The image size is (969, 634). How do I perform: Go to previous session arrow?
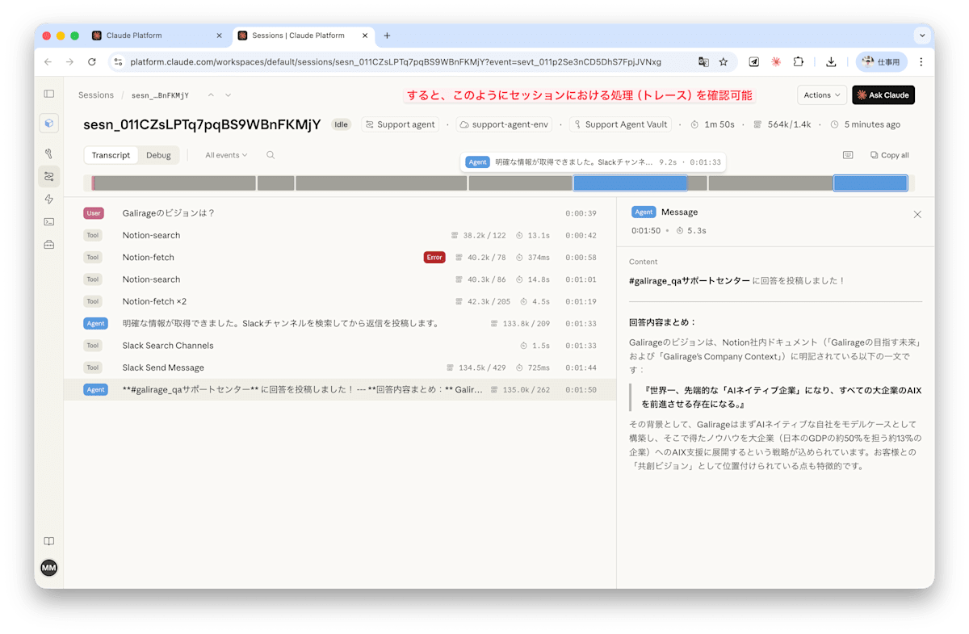click(211, 95)
